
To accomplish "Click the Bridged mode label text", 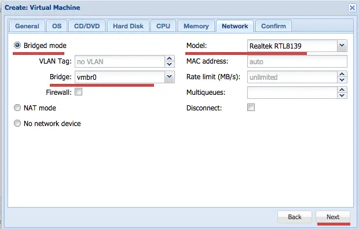I will 45,46.
